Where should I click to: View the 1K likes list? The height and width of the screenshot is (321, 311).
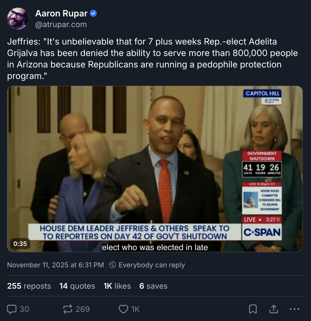click(x=117, y=286)
